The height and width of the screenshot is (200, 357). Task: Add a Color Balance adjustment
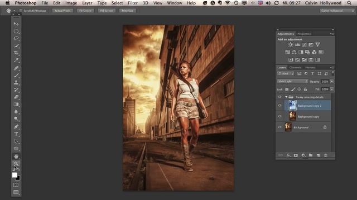294,52
